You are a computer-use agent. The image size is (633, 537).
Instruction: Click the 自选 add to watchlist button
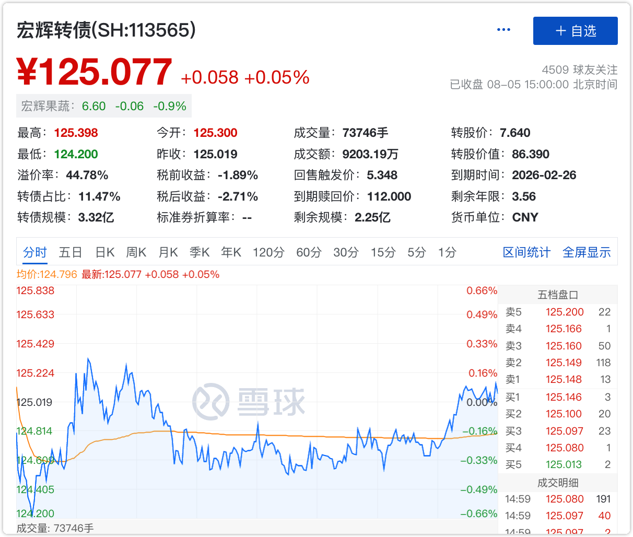[x=575, y=31]
